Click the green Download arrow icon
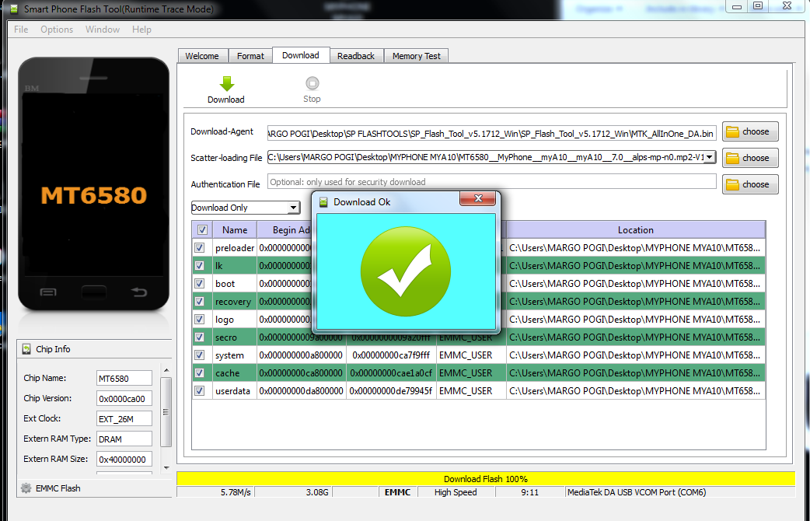 (x=227, y=84)
